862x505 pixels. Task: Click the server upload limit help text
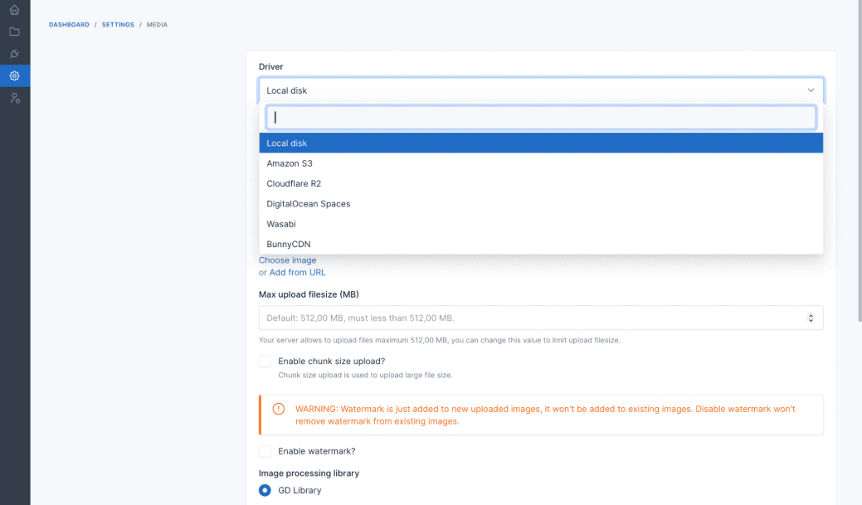pos(439,340)
